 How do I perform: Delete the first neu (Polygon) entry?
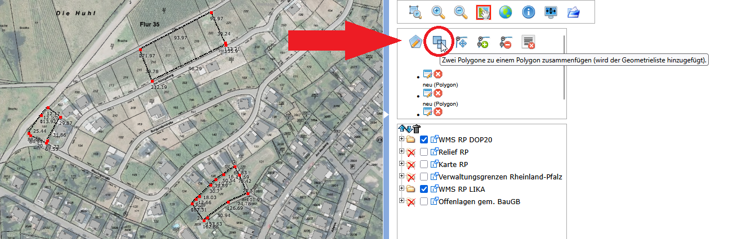(438, 74)
